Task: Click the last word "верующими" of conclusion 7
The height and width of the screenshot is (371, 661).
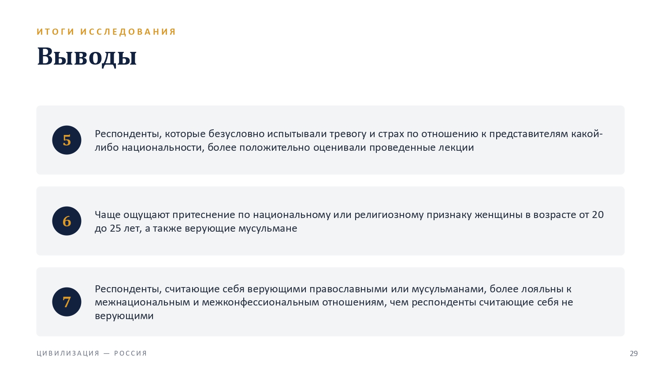Action: pos(124,316)
